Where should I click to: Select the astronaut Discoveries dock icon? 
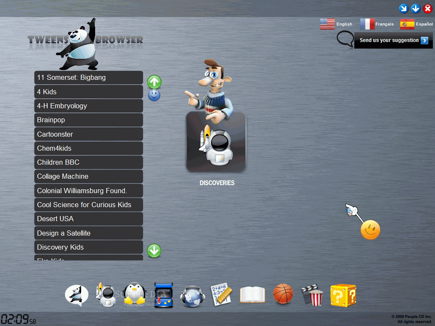(x=106, y=295)
